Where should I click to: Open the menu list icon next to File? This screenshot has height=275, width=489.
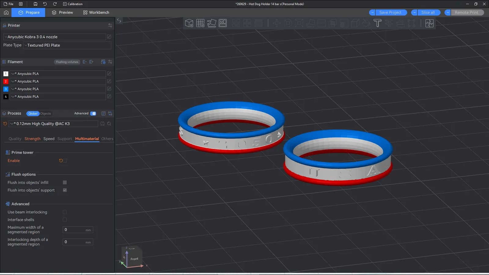coord(21,4)
